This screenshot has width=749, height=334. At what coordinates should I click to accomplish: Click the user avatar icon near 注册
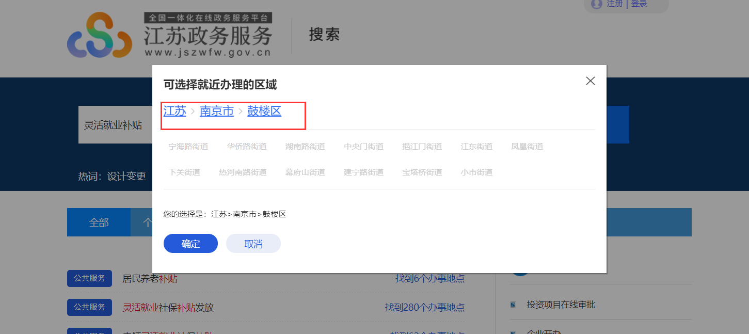[x=596, y=5]
